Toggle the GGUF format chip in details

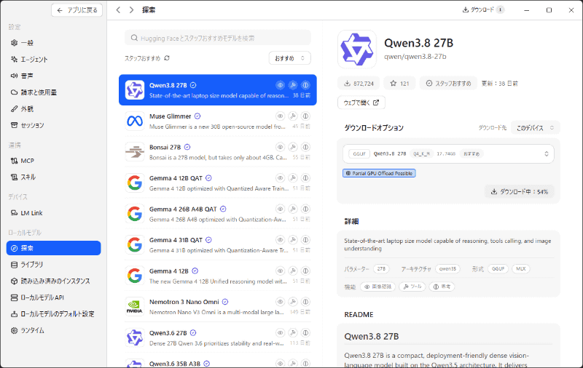pos(498,269)
